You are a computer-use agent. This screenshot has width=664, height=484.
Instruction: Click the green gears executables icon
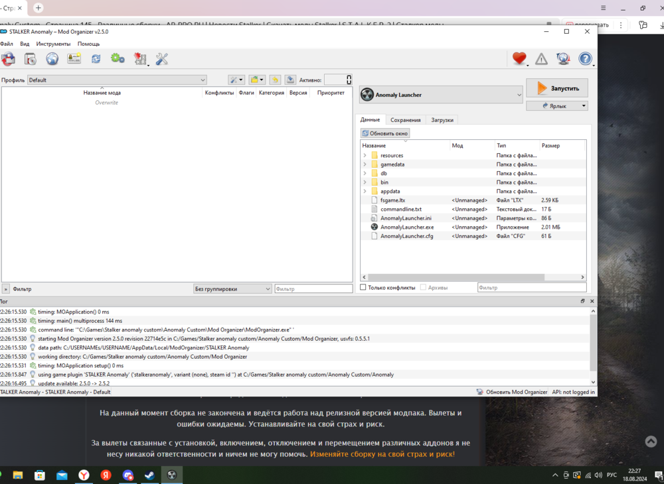tap(118, 58)
